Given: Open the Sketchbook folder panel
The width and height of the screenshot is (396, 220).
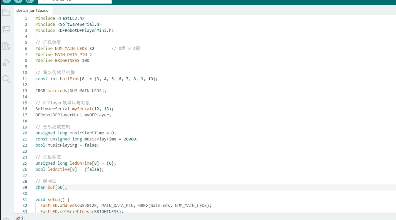Looking at the screenshot, I should click(6, 13).
